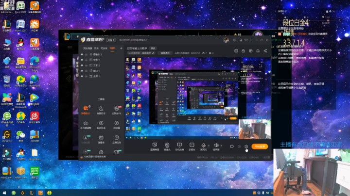Hide the 窗口 1 layer via eye icon

coord(82,71)
